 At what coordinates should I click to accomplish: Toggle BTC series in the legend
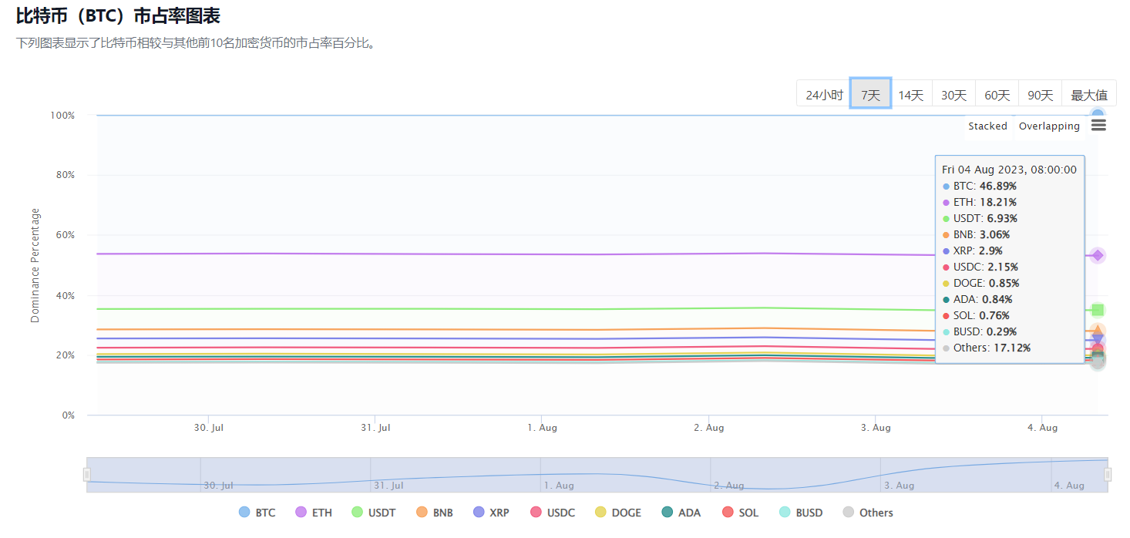coord(257,513)
